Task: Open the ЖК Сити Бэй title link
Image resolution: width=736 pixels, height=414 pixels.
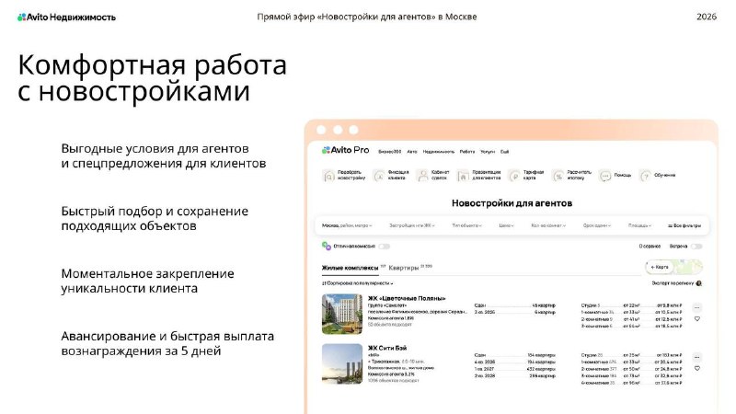Action: (x=387, y=348)
